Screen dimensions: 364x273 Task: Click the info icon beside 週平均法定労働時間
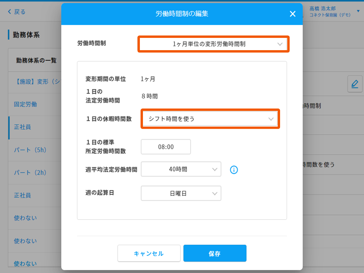click(234, 170)
